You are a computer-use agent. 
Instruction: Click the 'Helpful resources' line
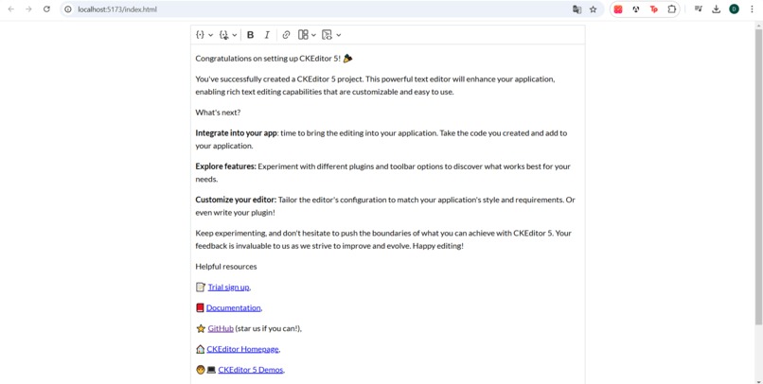[x=226, y=267]
